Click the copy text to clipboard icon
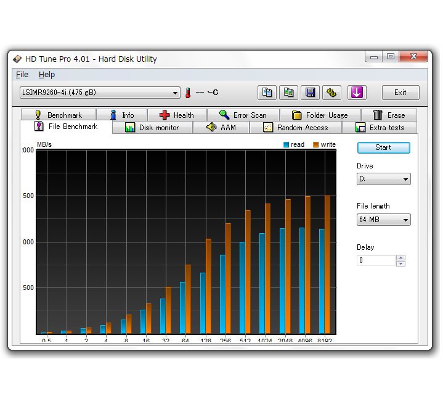The width and height of the screenshot is (443, 401). click(x=267, y=93)
